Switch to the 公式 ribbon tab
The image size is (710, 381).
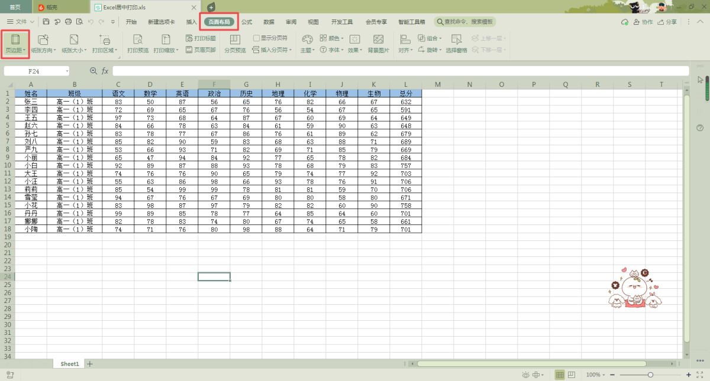[247, 22]
